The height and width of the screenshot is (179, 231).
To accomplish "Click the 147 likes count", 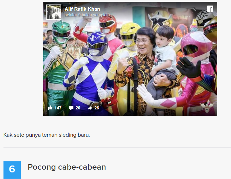I will 58,108.
